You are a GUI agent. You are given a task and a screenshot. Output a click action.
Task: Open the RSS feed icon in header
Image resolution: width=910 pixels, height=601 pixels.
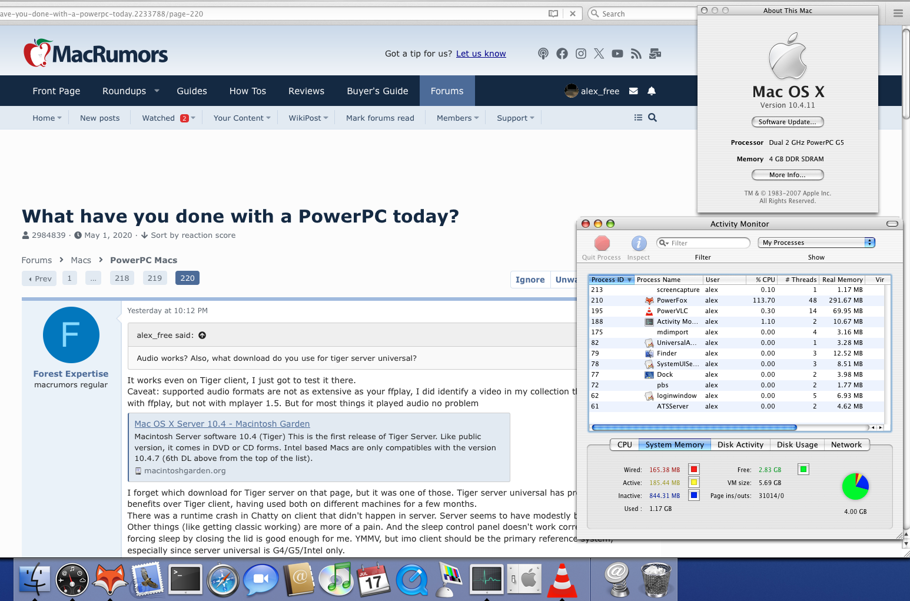point(636,54)
